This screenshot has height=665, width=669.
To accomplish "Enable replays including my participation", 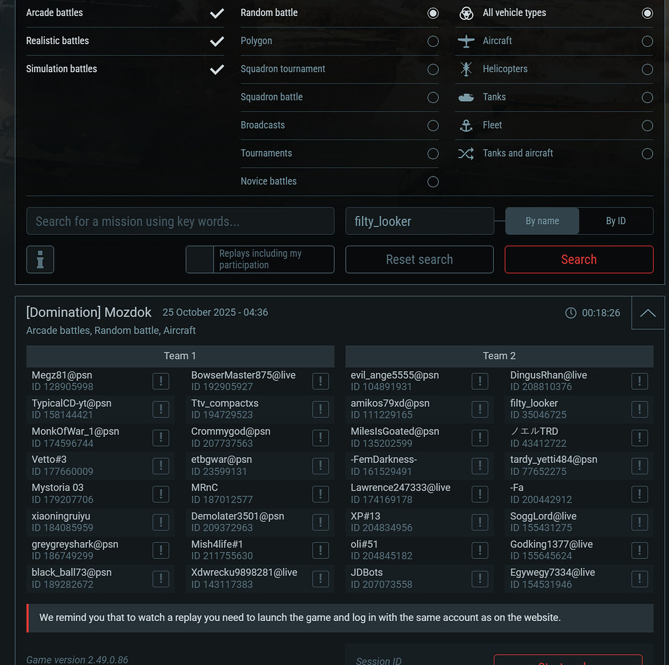I will click(x=200, y=260).
